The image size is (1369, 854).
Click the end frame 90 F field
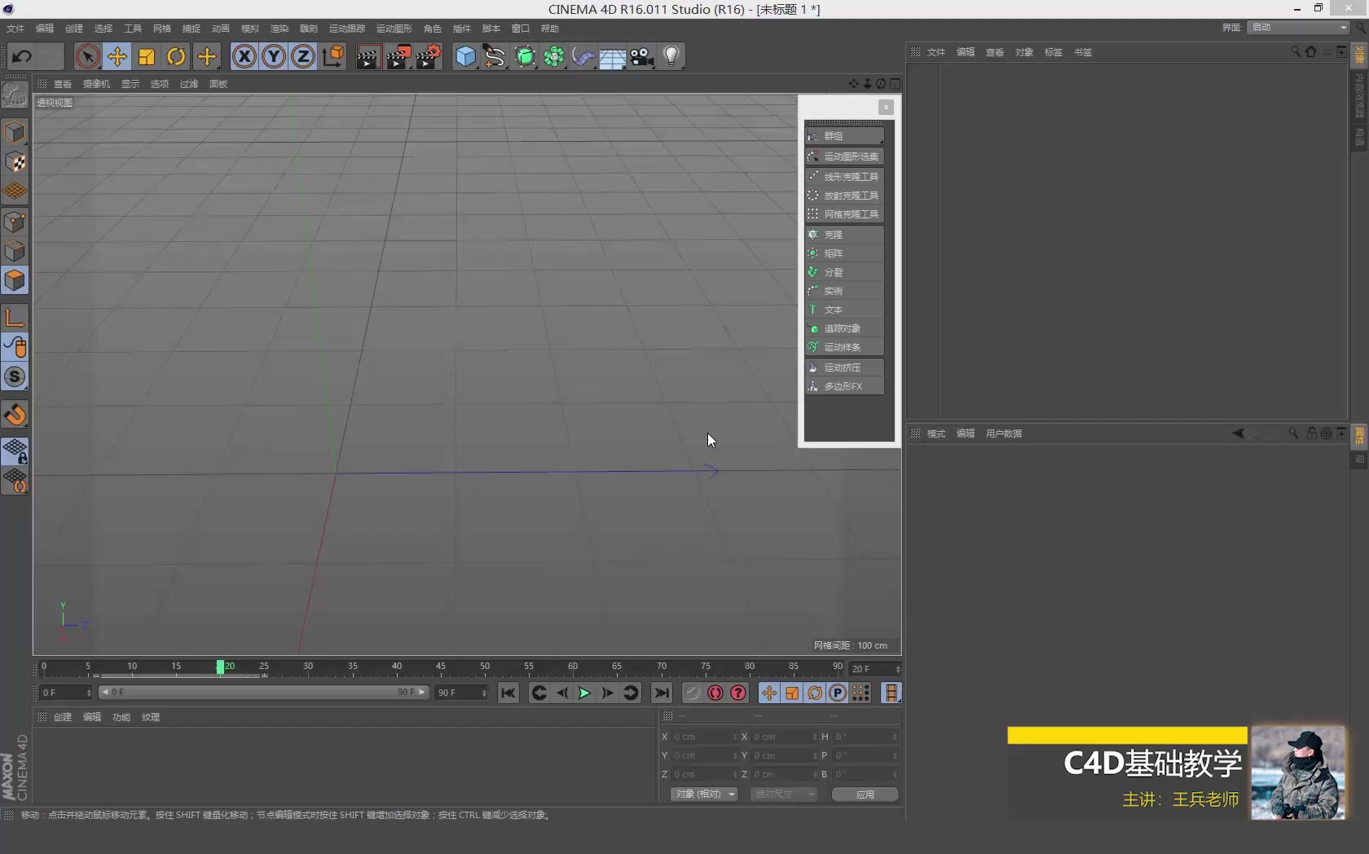click(x=461, y=693)
